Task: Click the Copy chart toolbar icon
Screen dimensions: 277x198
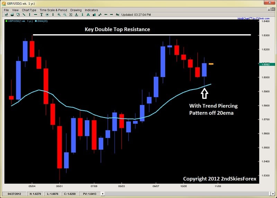Action: click(x=18, y=15)
